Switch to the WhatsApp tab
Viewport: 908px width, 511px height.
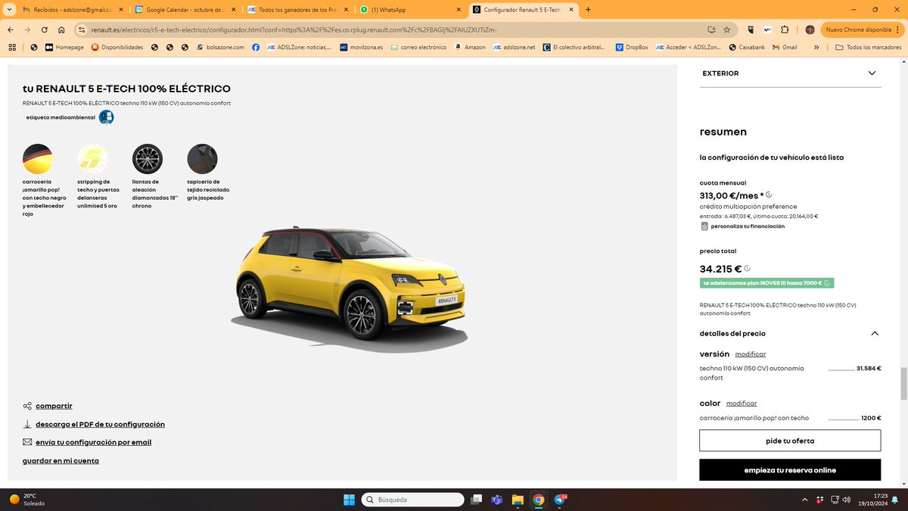point(411,10)
